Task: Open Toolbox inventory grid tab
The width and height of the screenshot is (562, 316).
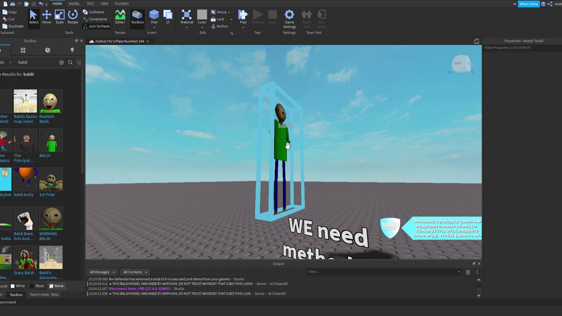Action: [x=23, y=50]
